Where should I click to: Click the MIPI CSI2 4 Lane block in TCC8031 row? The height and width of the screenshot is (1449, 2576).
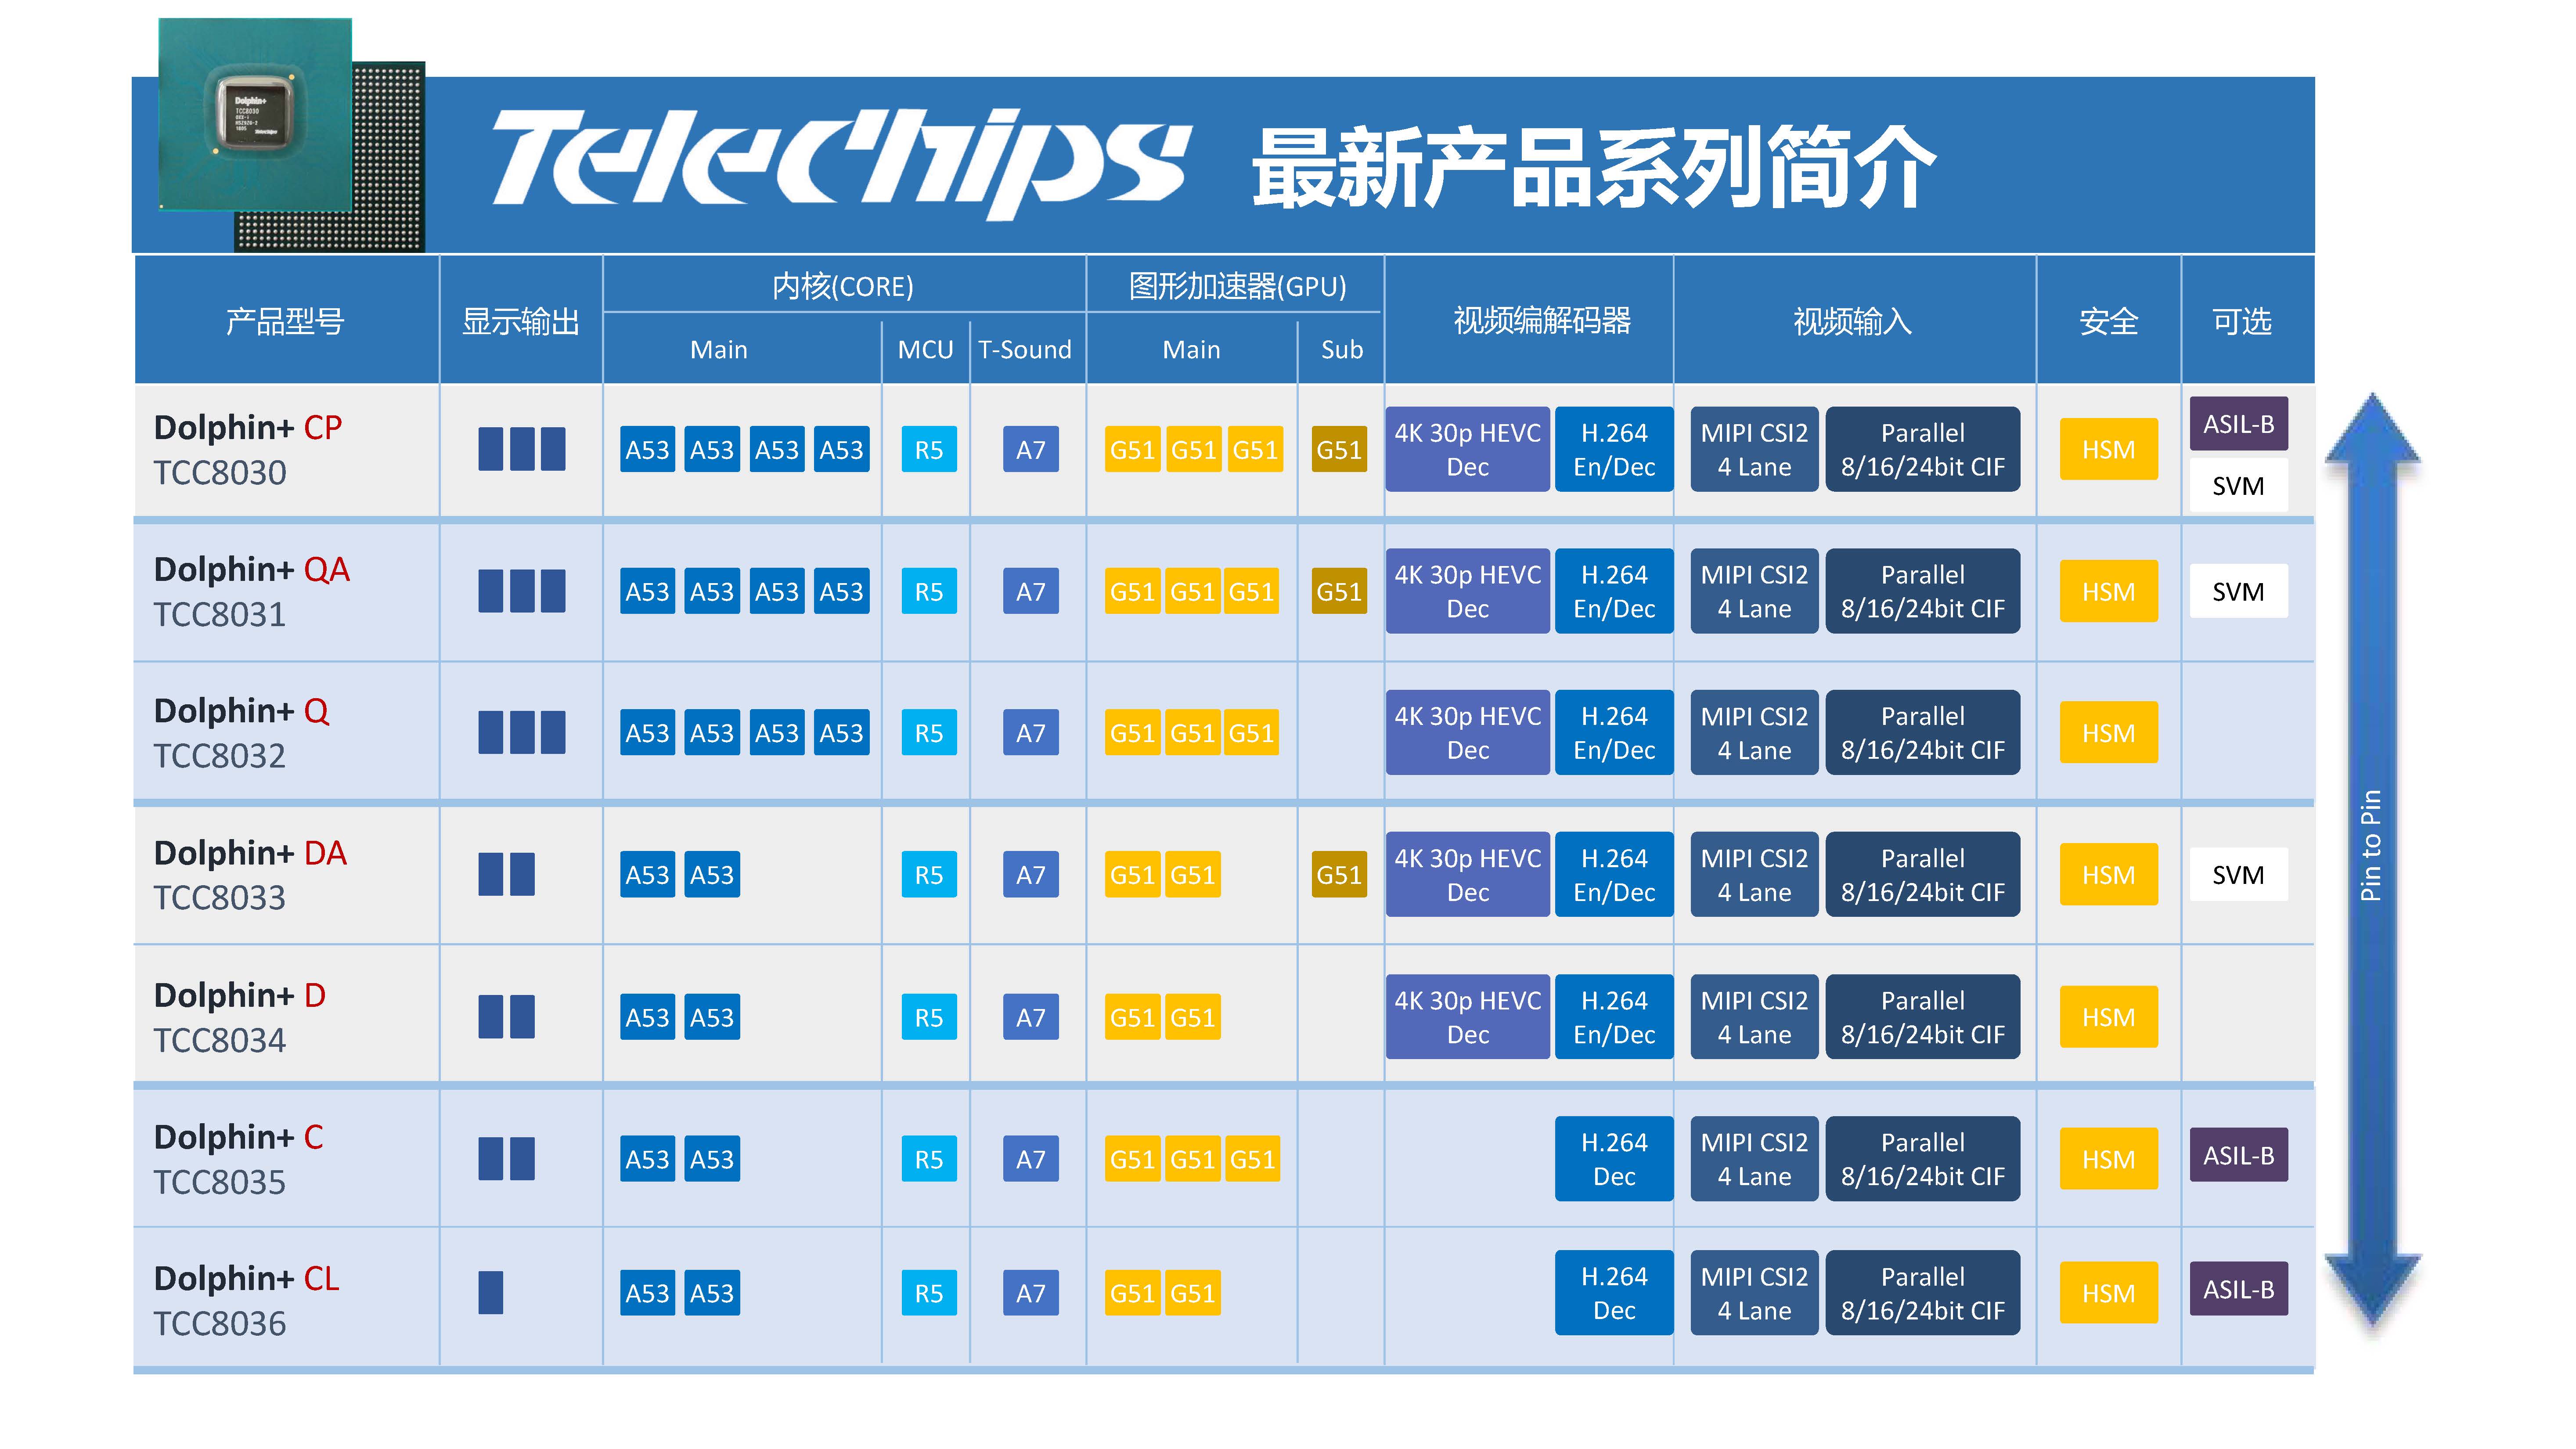point(1754,592)
